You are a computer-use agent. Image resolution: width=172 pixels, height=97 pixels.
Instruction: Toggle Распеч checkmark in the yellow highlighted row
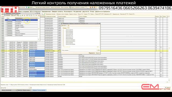(156, 51)
